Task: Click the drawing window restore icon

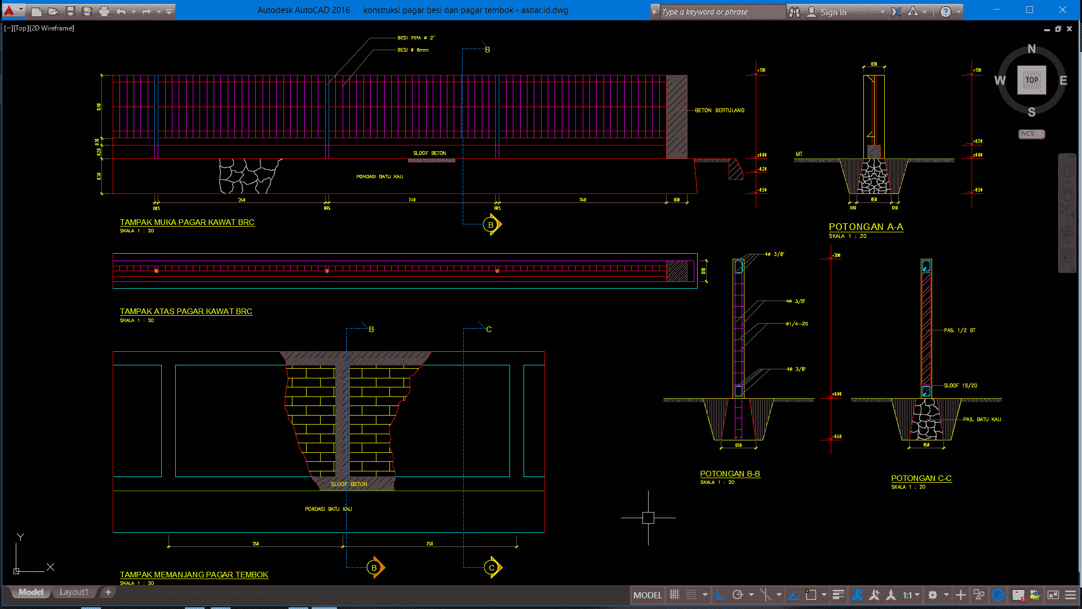Action: pos(1058,29)
